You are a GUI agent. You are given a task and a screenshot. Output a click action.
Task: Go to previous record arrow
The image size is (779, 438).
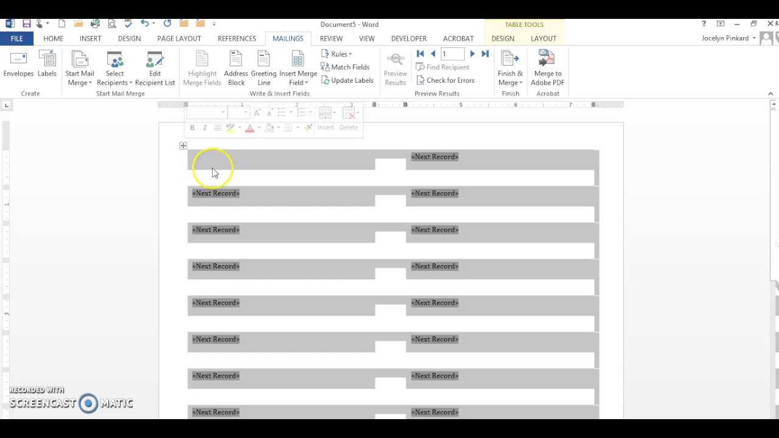(433, 54)
